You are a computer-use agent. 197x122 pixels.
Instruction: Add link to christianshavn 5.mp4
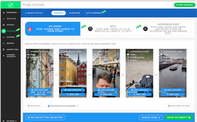(x=139, y=94)
